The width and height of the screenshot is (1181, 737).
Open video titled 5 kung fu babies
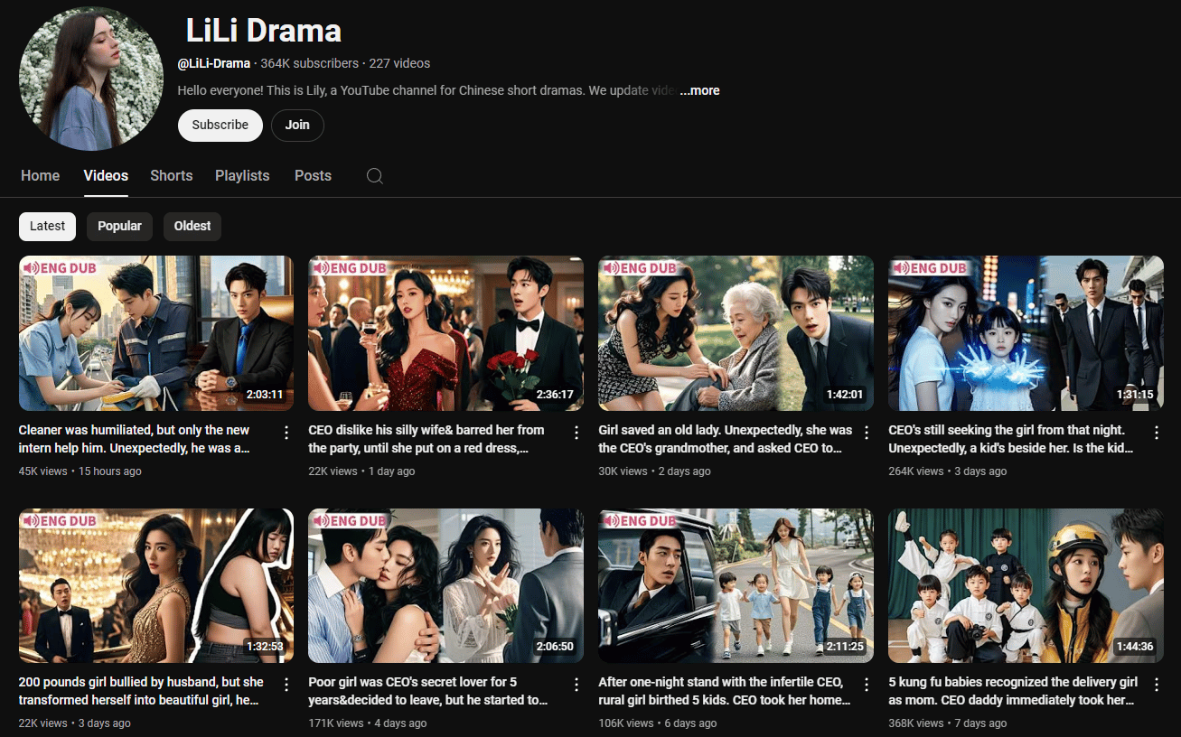[1013, 691]
